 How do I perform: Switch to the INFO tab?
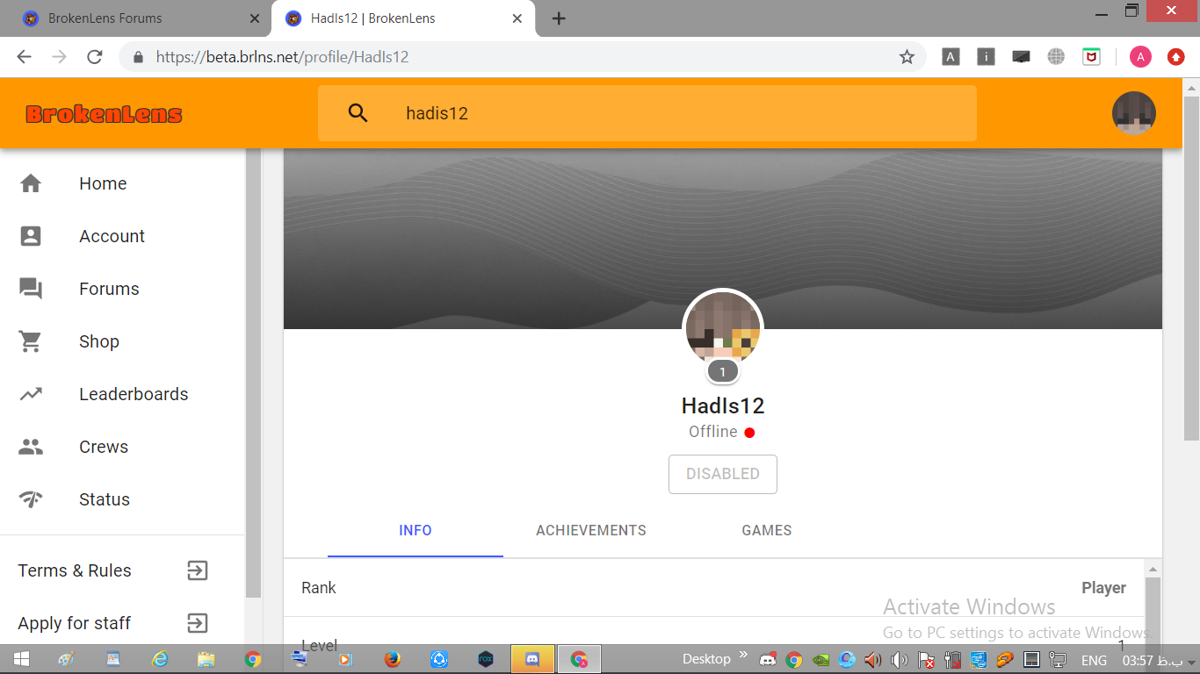tap(416, 530)
